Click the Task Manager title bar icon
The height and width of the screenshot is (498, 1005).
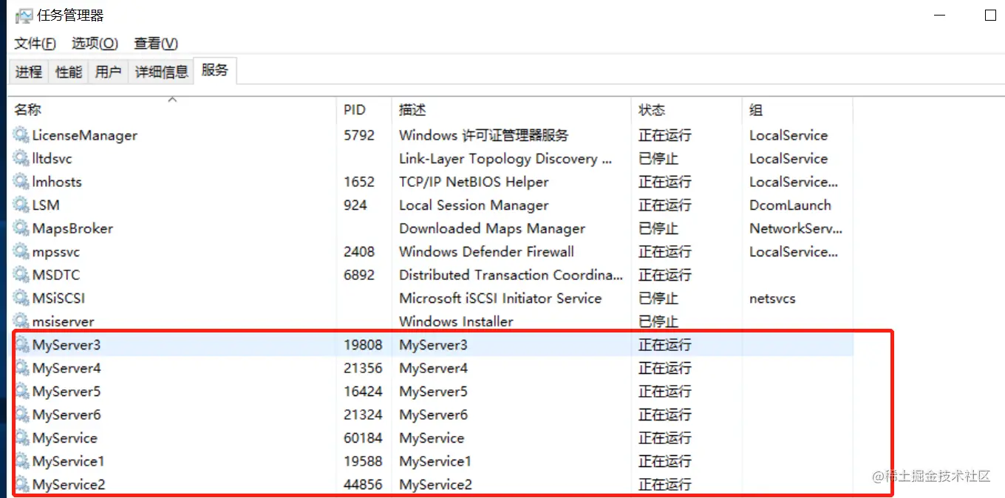tap(24, 16)
